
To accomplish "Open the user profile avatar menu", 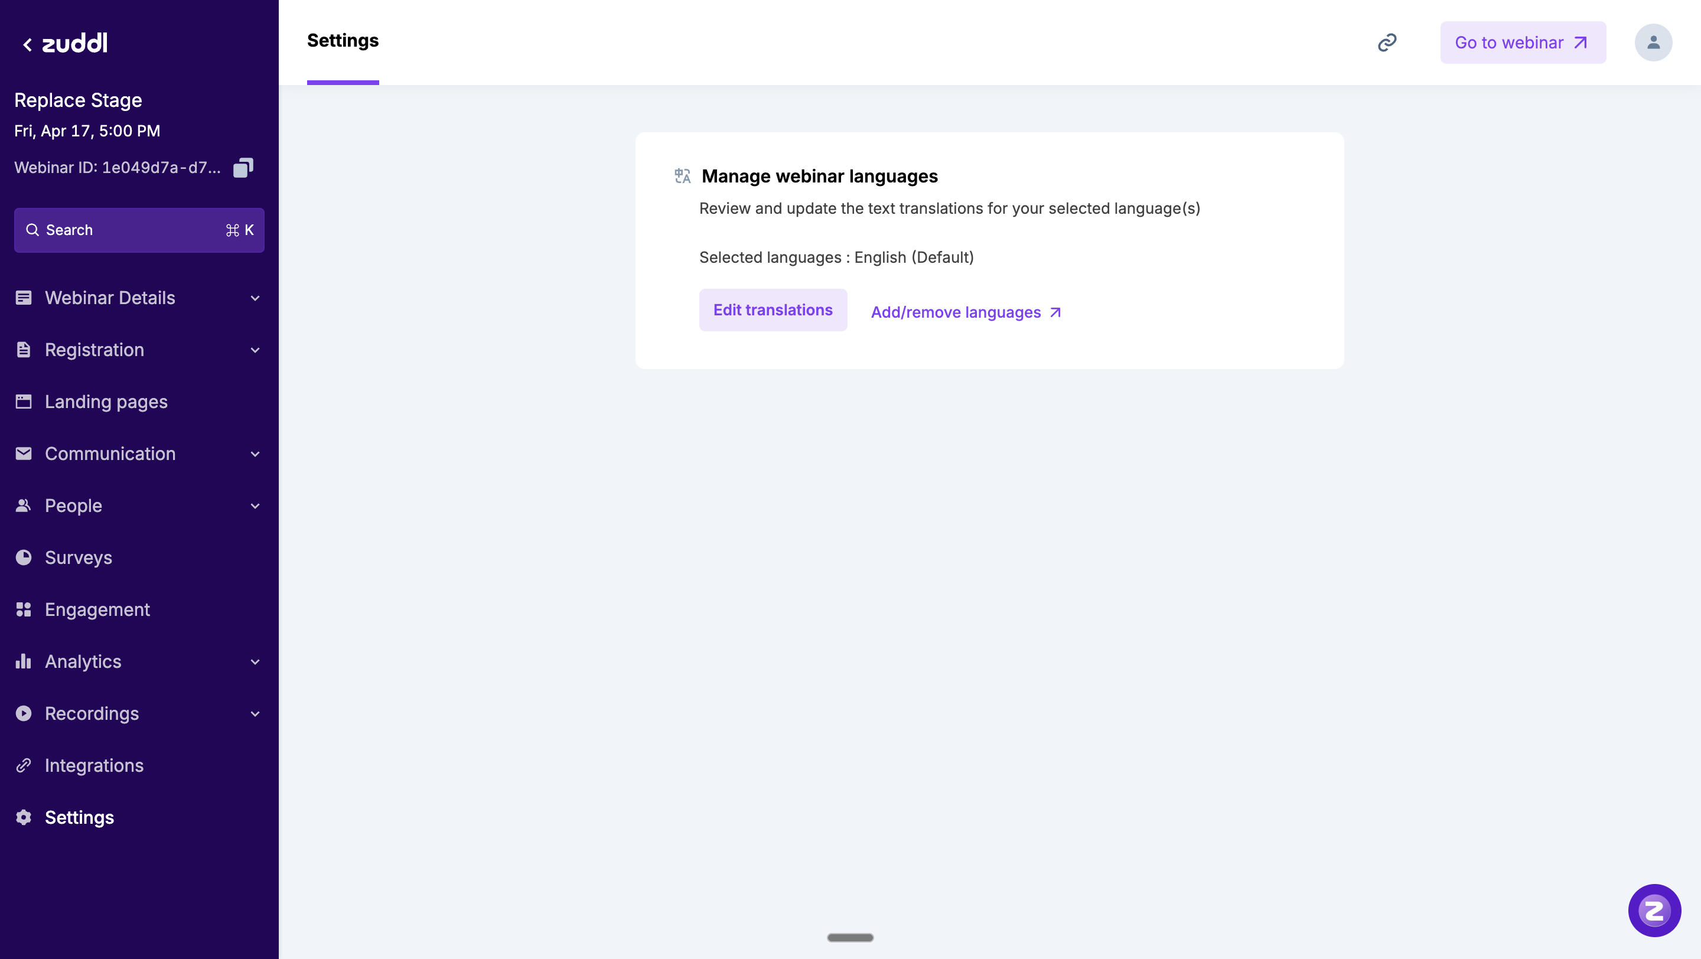I will tap(1653, 43).
